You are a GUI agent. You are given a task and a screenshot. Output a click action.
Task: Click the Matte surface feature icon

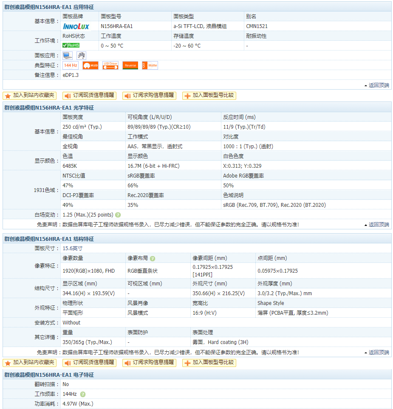(x=150, y=65)
